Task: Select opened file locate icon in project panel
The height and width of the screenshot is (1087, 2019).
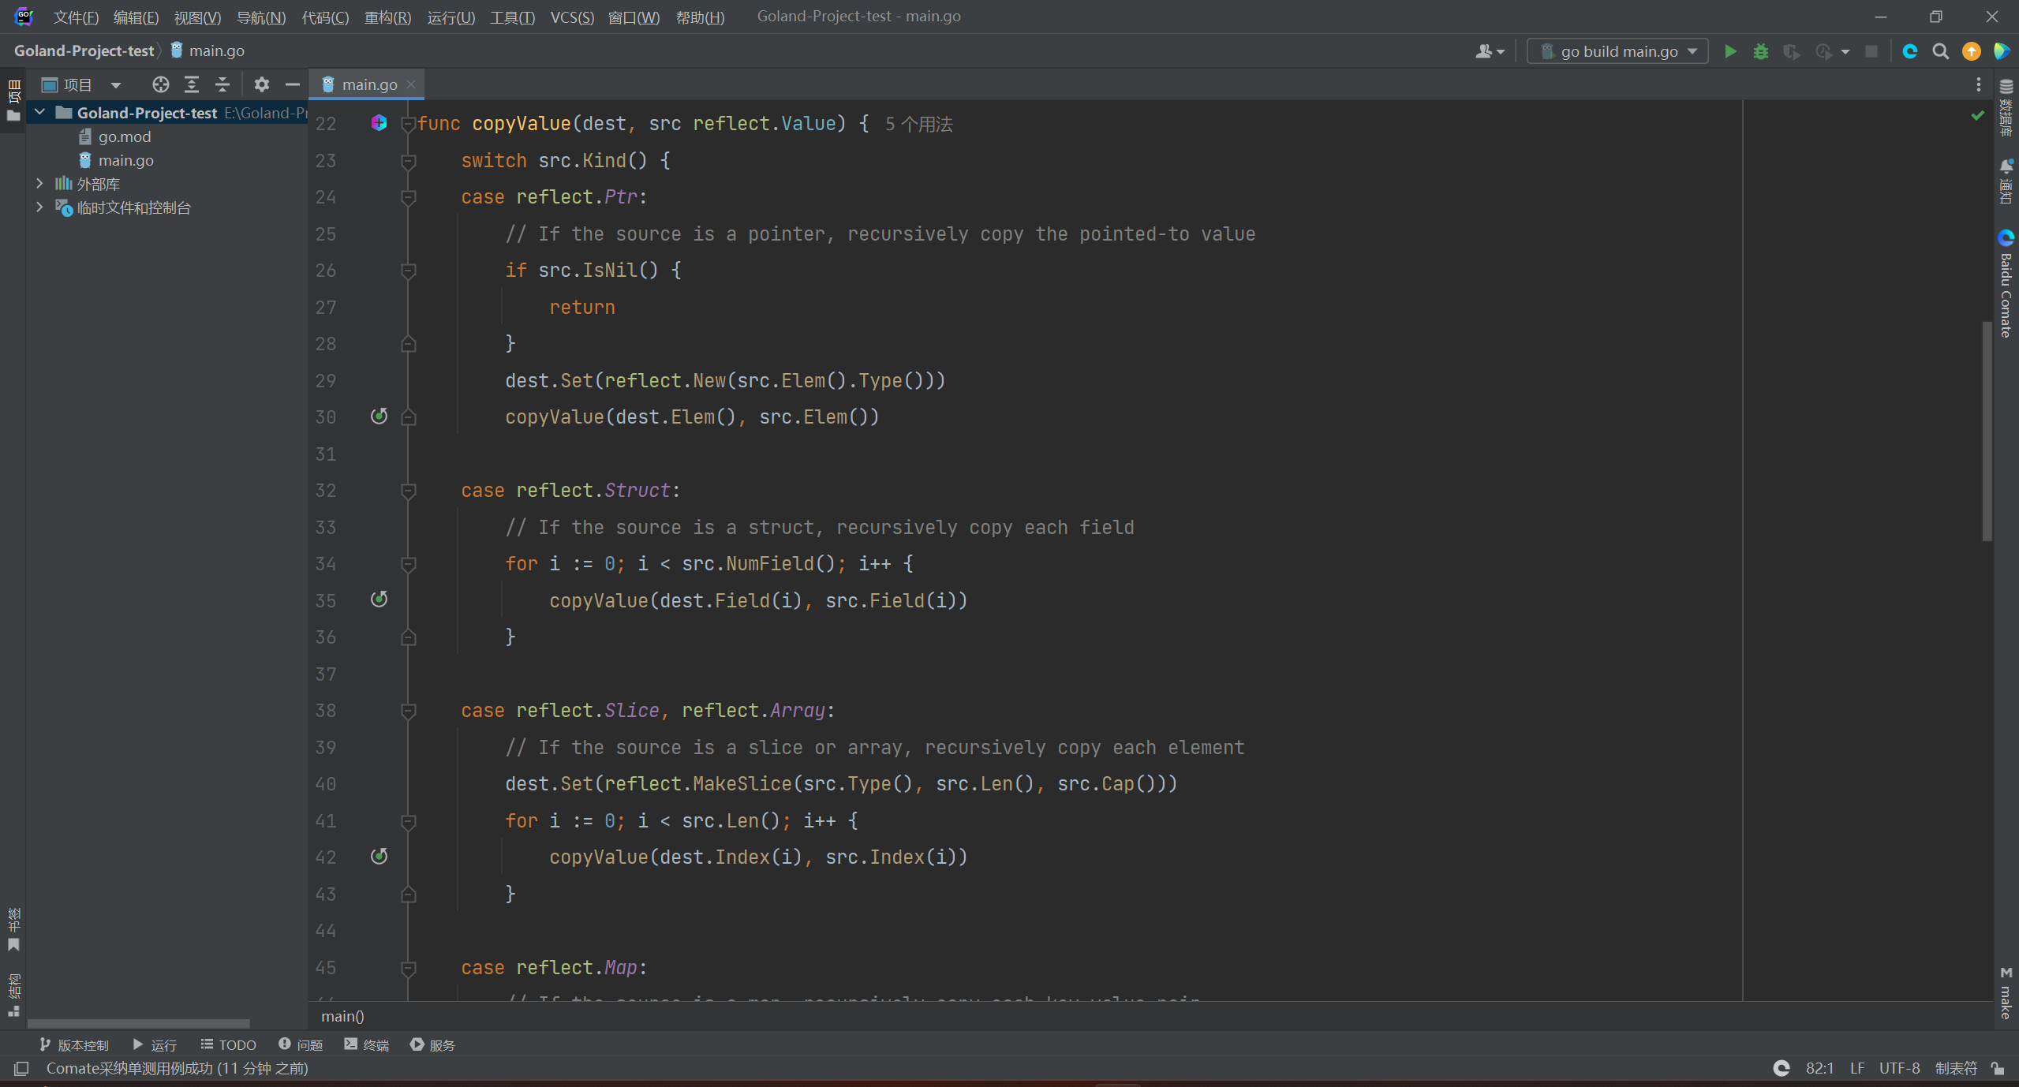Action: (x=160, y=84)
